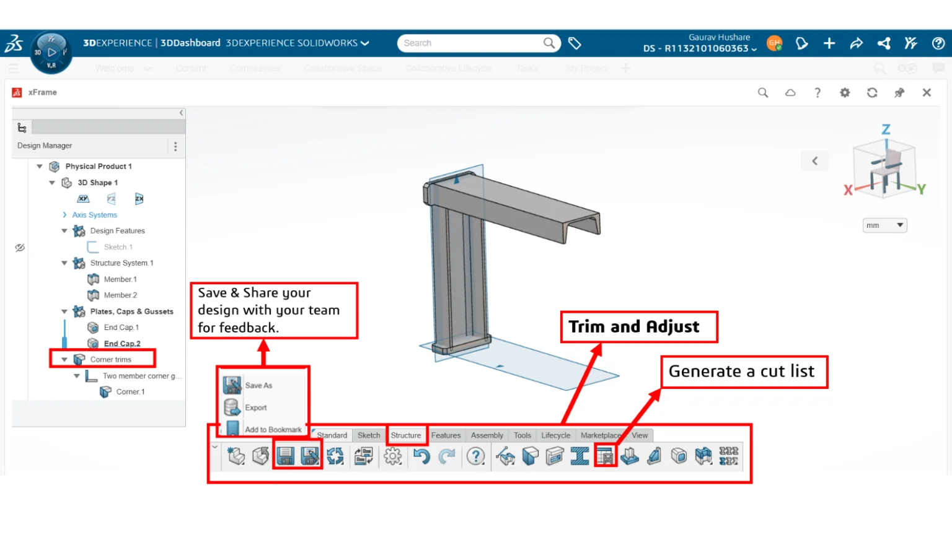
Task: Collapse Two member corner group node
Action: (x=77, y=376)
